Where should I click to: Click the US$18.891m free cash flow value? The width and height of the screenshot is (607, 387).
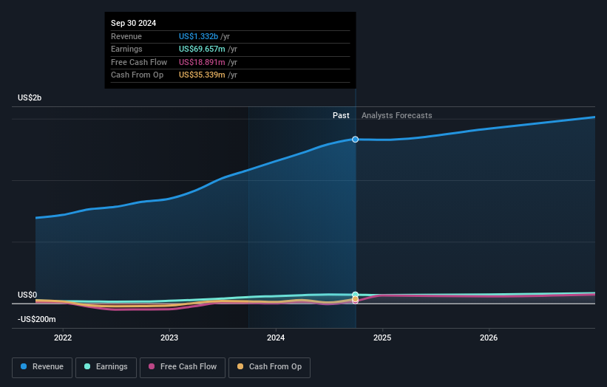click(202, 62)
